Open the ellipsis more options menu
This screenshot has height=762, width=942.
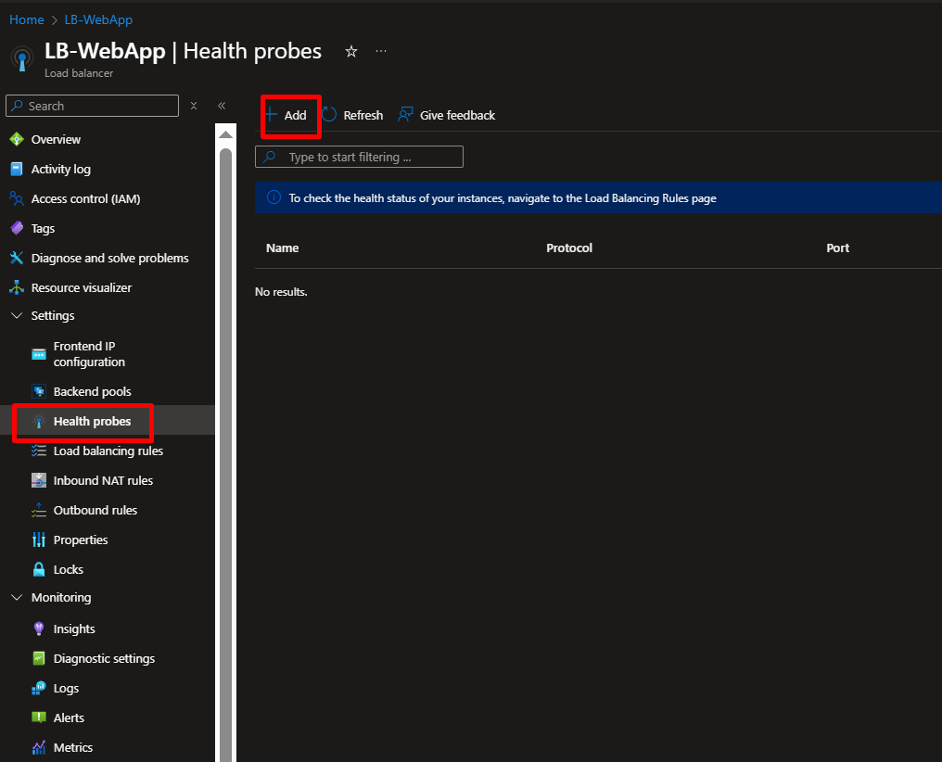pos(381,52)
